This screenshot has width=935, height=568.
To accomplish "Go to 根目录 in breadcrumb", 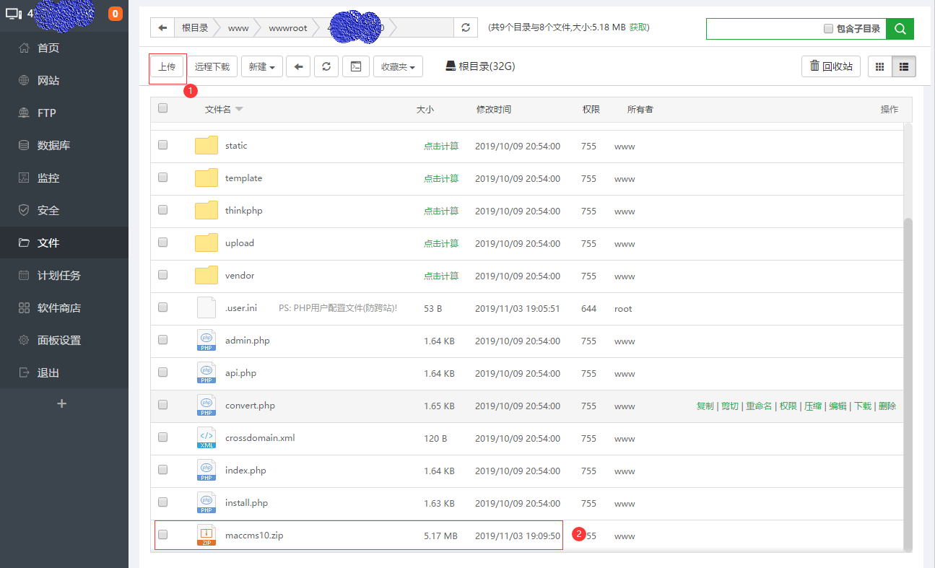I will point(195,27).
